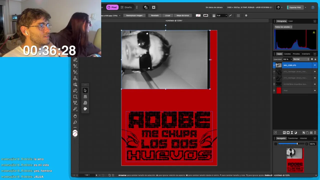Click the grid icon in the top bar
This screenshot has width=320, height=180.
(154, 7)
